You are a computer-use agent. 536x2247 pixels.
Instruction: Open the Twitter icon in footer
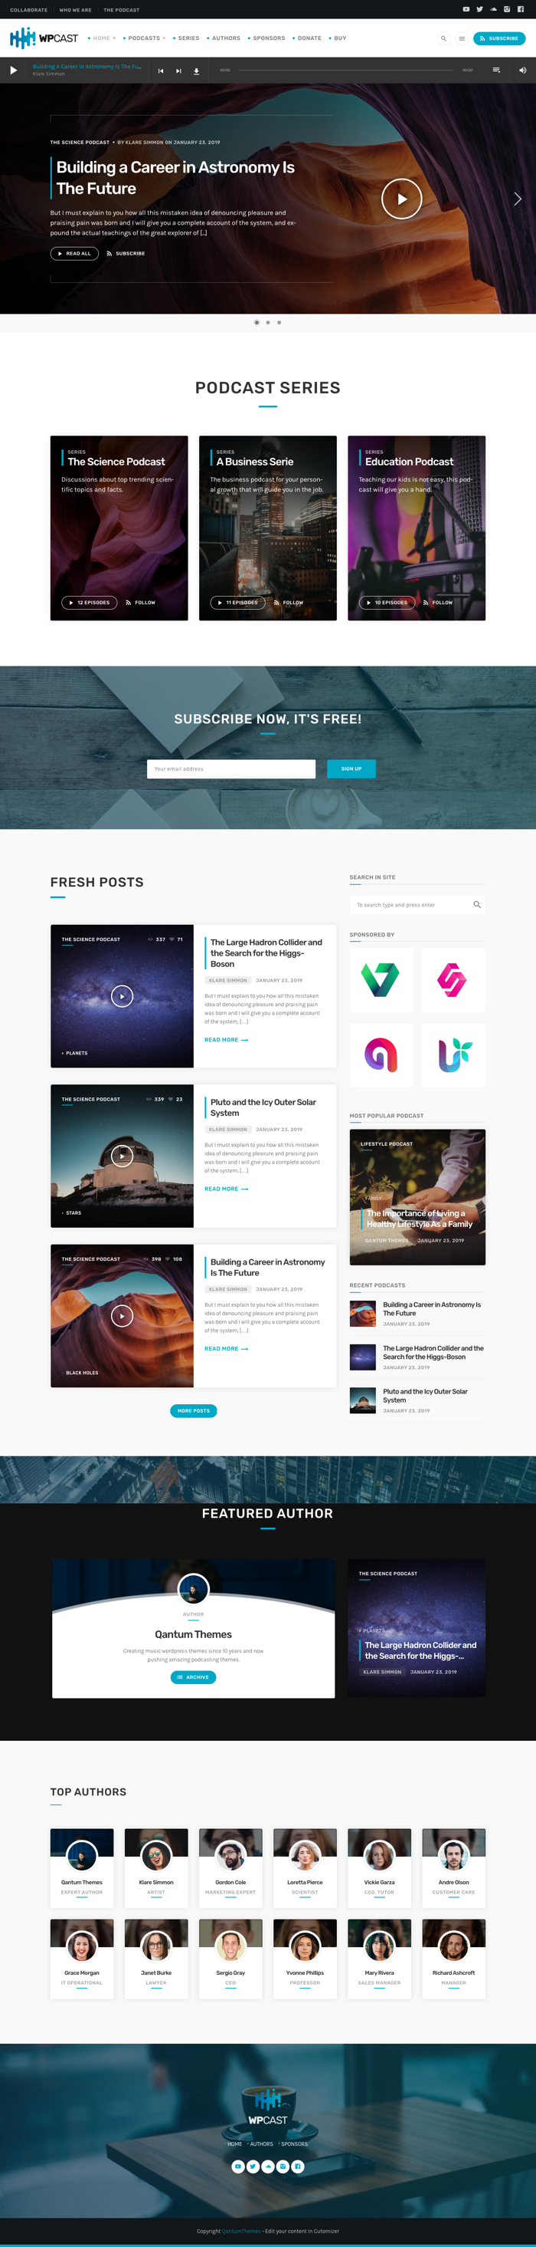point(253,2166)
